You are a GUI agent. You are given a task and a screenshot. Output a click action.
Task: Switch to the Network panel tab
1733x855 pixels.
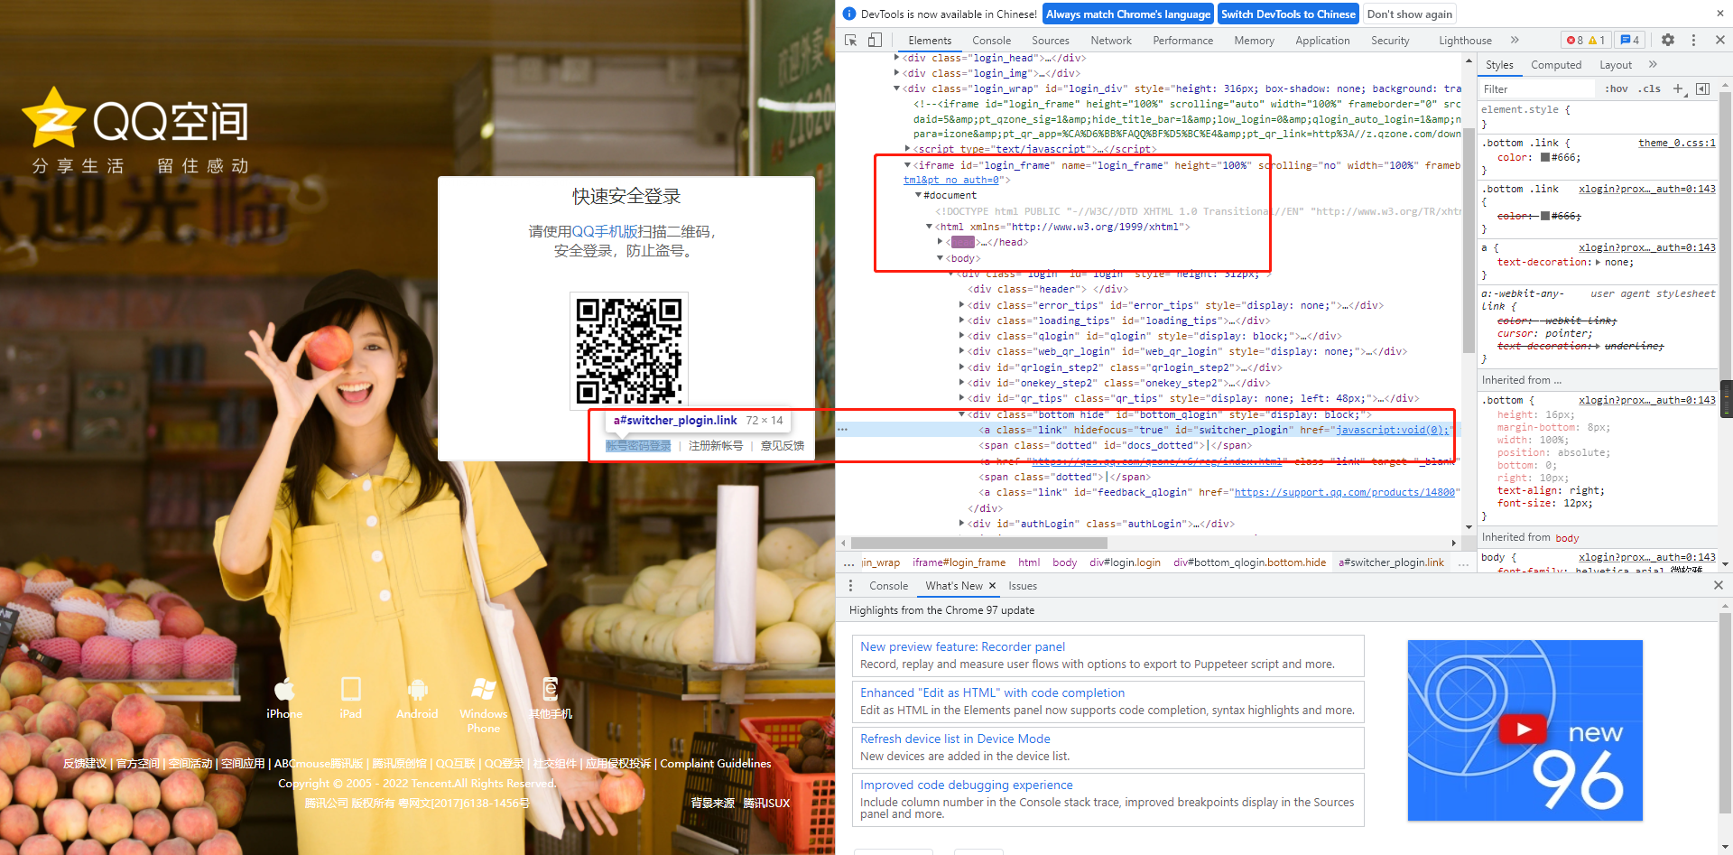(1110, 40)
